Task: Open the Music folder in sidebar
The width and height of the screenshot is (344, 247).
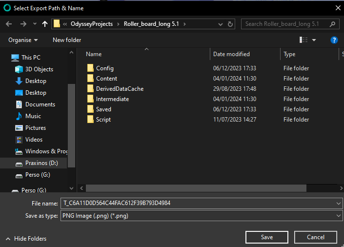Action: 33,116
